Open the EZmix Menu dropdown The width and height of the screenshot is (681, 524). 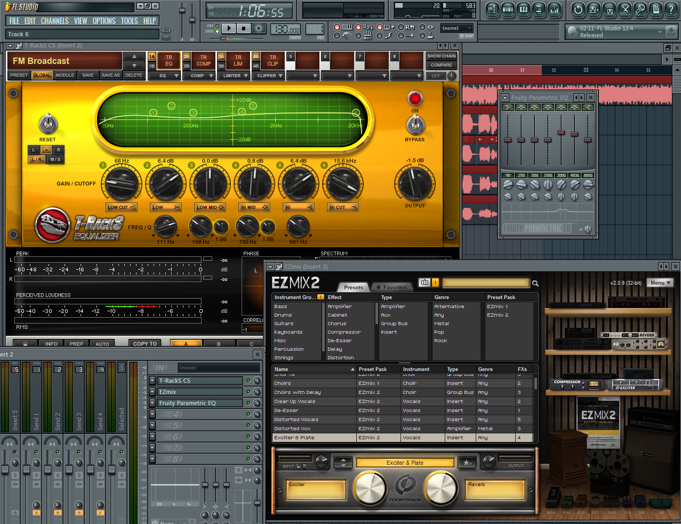click(x=660, y=283)
